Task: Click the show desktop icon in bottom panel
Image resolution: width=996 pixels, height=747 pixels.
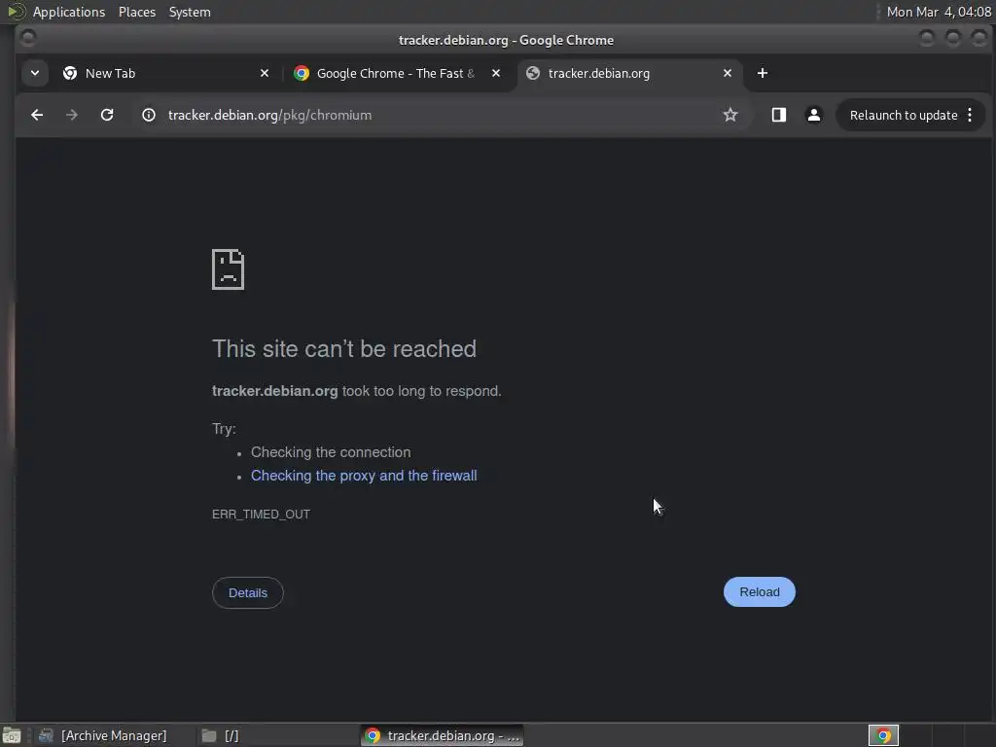Action: pos(12,735)
